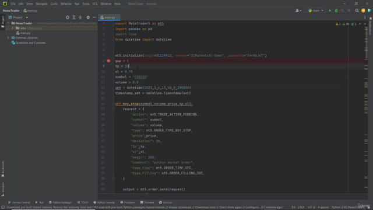
Task: Collapse all items in Project panel
Action: 80,17
